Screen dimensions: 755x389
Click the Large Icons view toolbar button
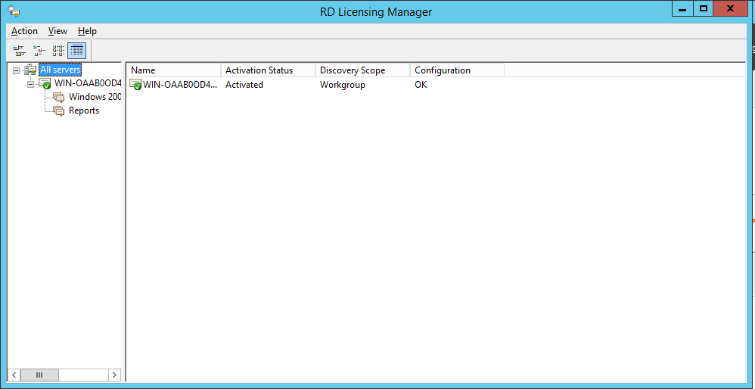(19, 51)
